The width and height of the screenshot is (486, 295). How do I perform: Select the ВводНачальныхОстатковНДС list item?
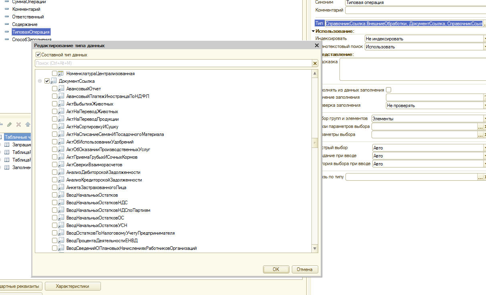point(97,203)
